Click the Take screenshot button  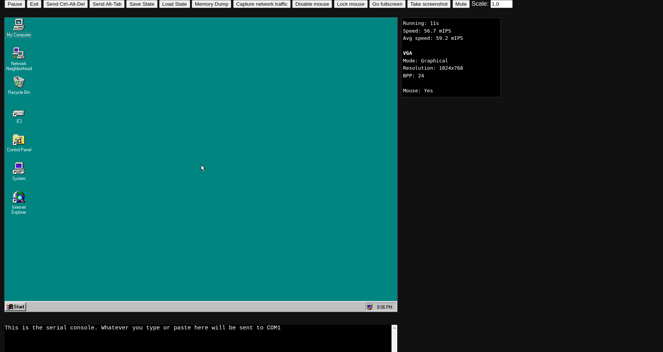[428, 4]
